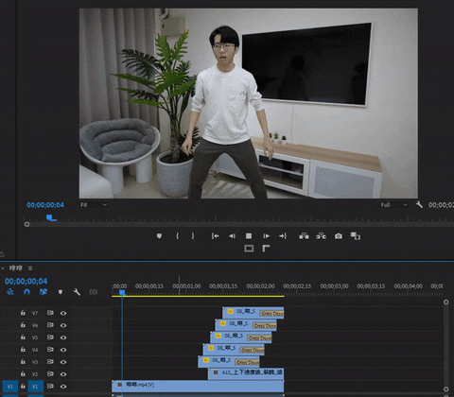
Task: Toggle Linked Selection in the timeline
Action: pos(44,292)
